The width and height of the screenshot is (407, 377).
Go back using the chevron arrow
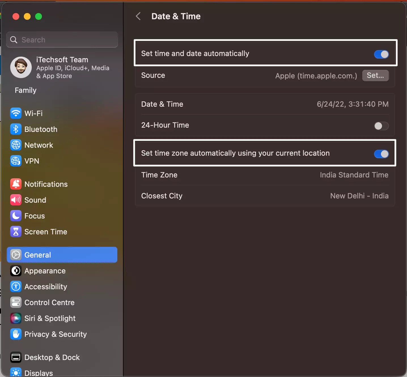pos(138,16)
